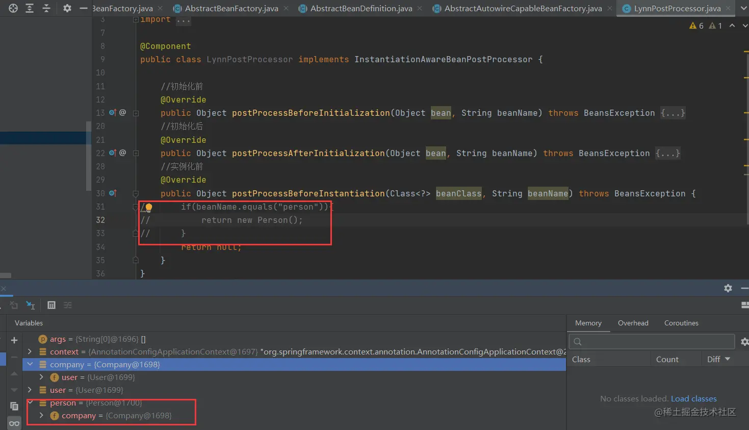Hide the project panel with minus icon
Viewport: 749px width, 430px height.
tap(84, 8)
